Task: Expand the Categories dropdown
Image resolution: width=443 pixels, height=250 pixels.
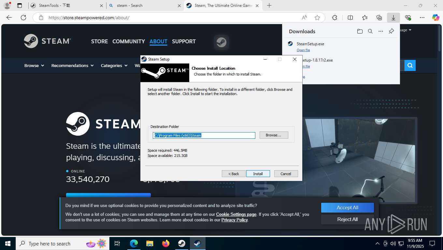Action: click(114, 65)
